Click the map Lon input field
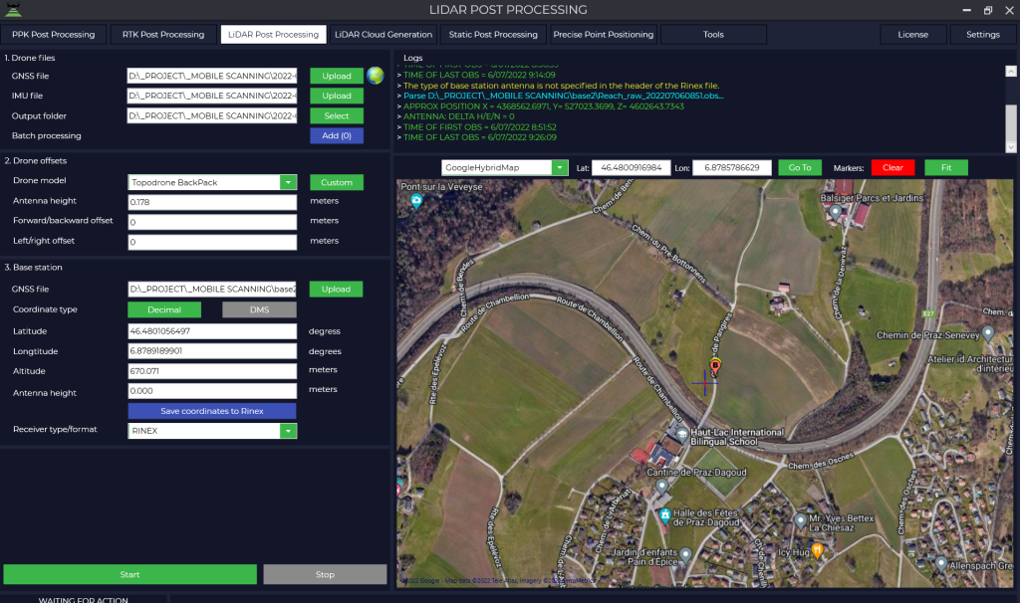Viewport: 1020px width, 603px height. [x=732, y=167]
